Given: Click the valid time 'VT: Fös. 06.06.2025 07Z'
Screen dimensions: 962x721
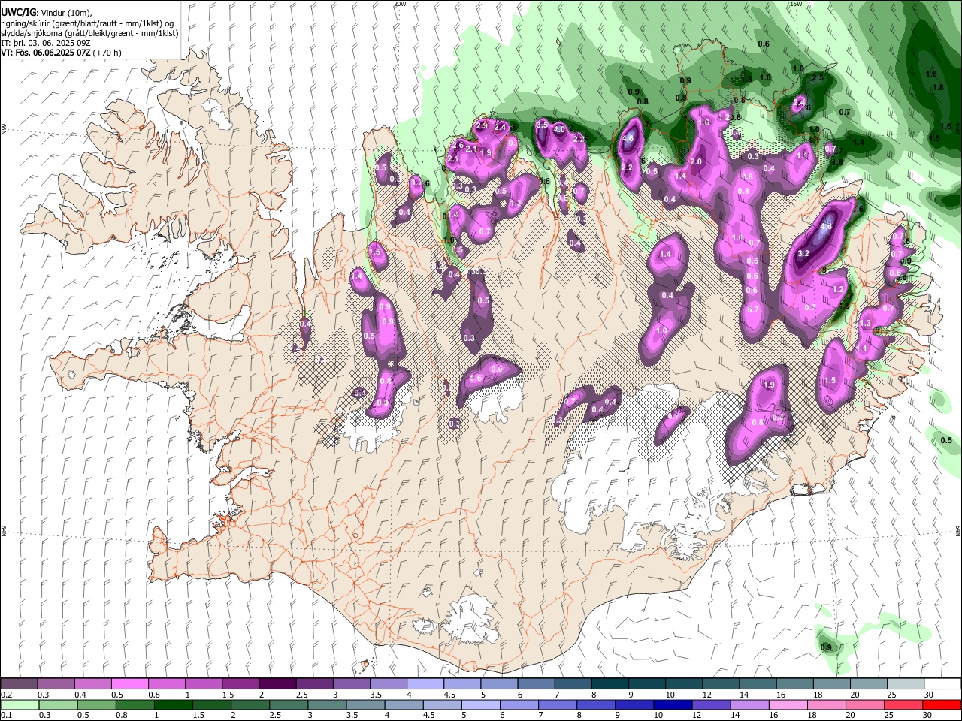Looking at the screenshot, I should pyautogui.click(x=45, y=53).
